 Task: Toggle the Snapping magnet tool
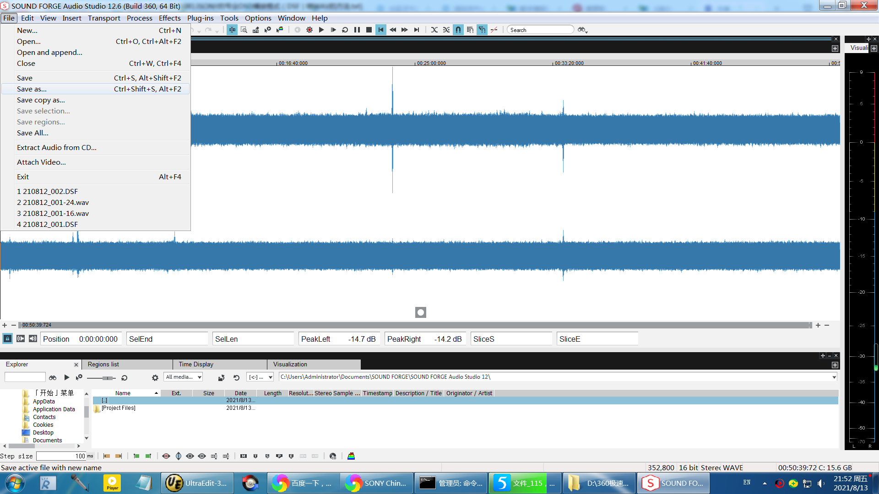[458, 30]
